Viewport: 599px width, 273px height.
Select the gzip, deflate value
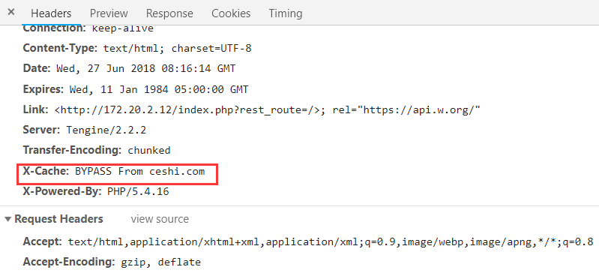161,262
